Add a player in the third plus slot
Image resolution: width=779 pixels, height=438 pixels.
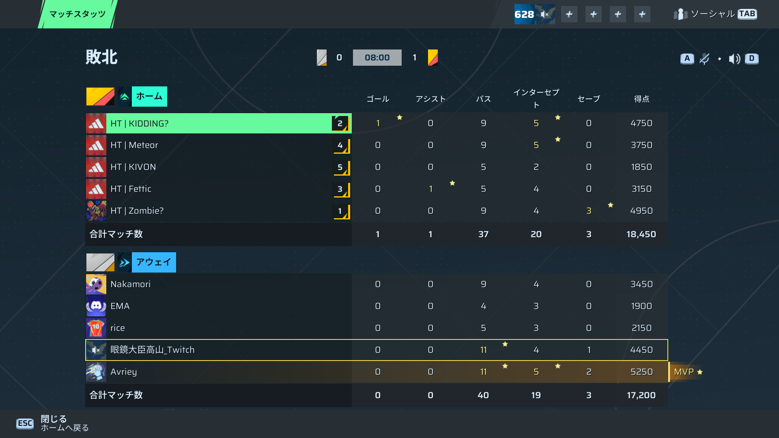(x=618, y=14)
